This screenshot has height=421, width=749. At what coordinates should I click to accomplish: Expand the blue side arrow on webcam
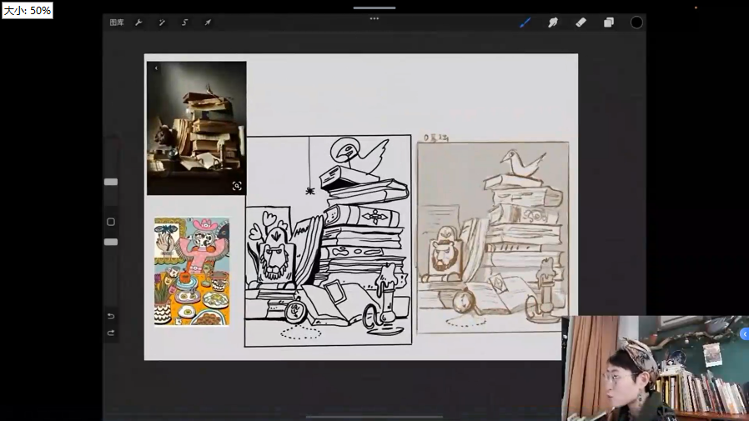click(x=744, y=334)
